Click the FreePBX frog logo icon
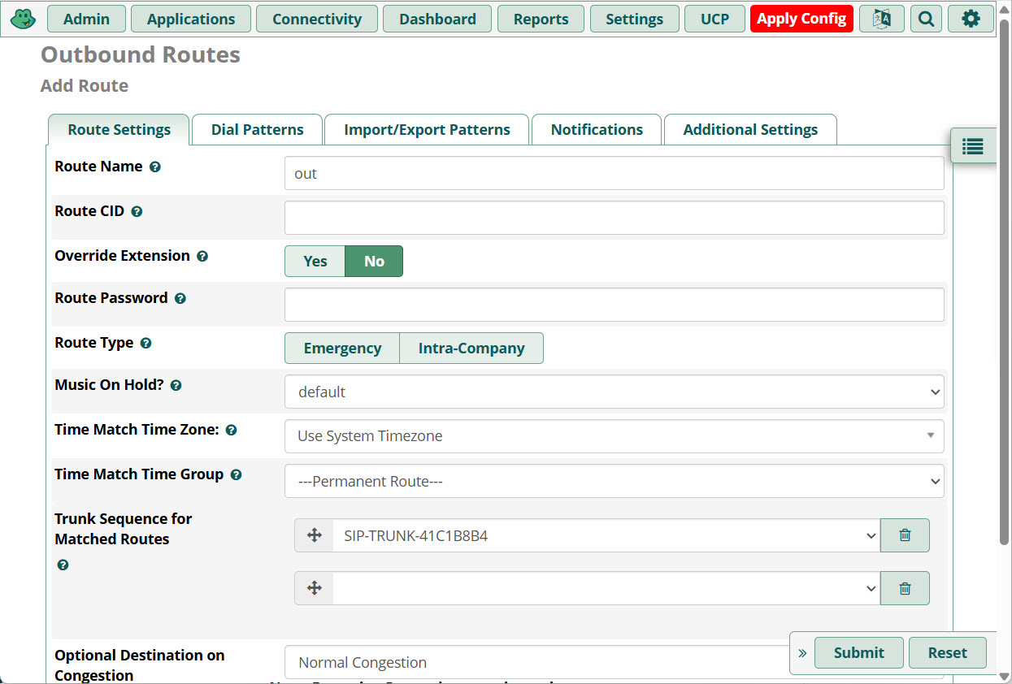Image resolution: width=1012 pixels, height=684 pixels. 23,19
